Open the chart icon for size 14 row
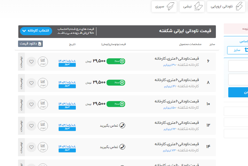 tap(43, 147)
